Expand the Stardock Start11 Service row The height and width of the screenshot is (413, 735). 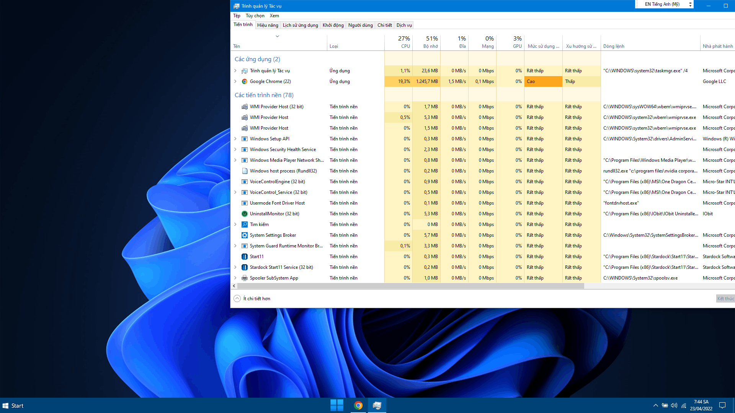[235, 267]
